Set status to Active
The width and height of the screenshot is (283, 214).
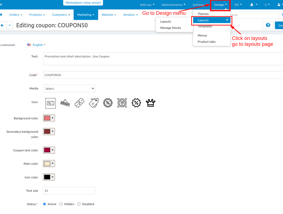(44, 204)
